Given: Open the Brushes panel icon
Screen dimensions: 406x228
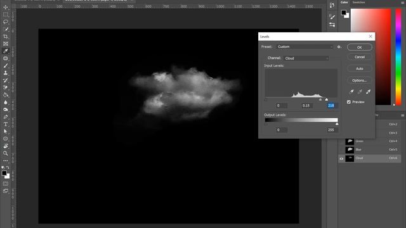Looking at the screenshot, I should 332,17.
